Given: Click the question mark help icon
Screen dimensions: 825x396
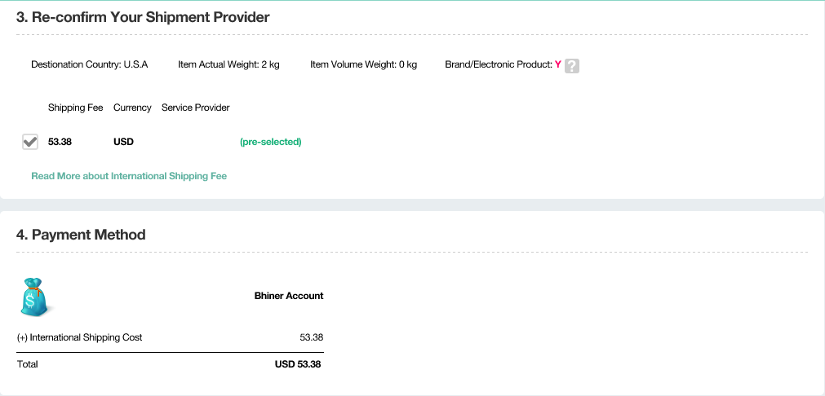Looking at the screenshot, I should click(572, 66).
